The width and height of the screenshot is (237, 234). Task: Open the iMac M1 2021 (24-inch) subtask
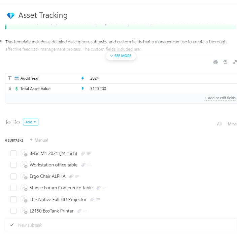point(53,153)
